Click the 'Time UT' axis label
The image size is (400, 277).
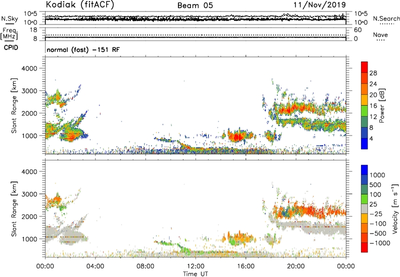point(195,274)
